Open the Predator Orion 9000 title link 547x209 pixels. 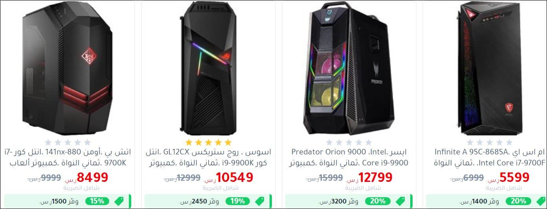[349, 157]
